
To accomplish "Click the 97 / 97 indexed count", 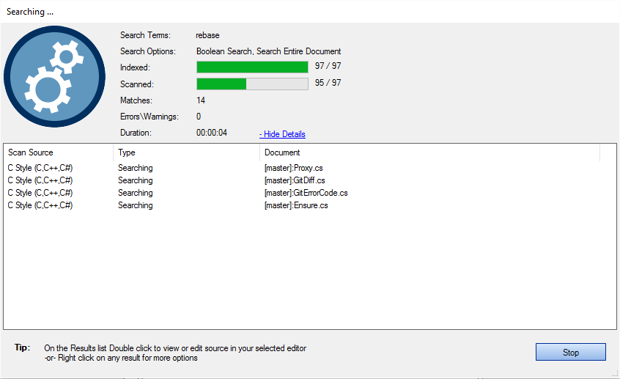I will click(328, 66).
